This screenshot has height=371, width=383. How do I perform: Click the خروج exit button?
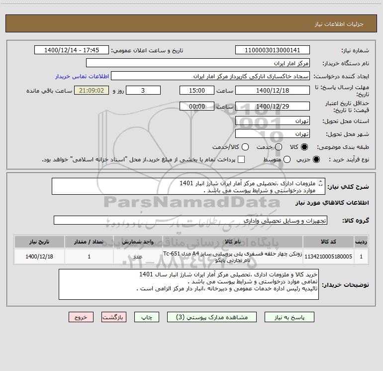pos(81,317)
